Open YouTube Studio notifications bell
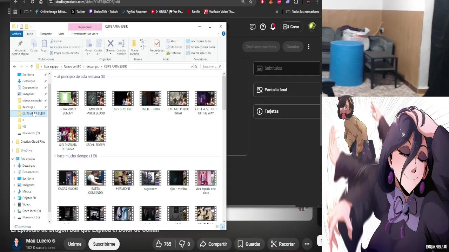The image size is (449, 252). point(273,27)
